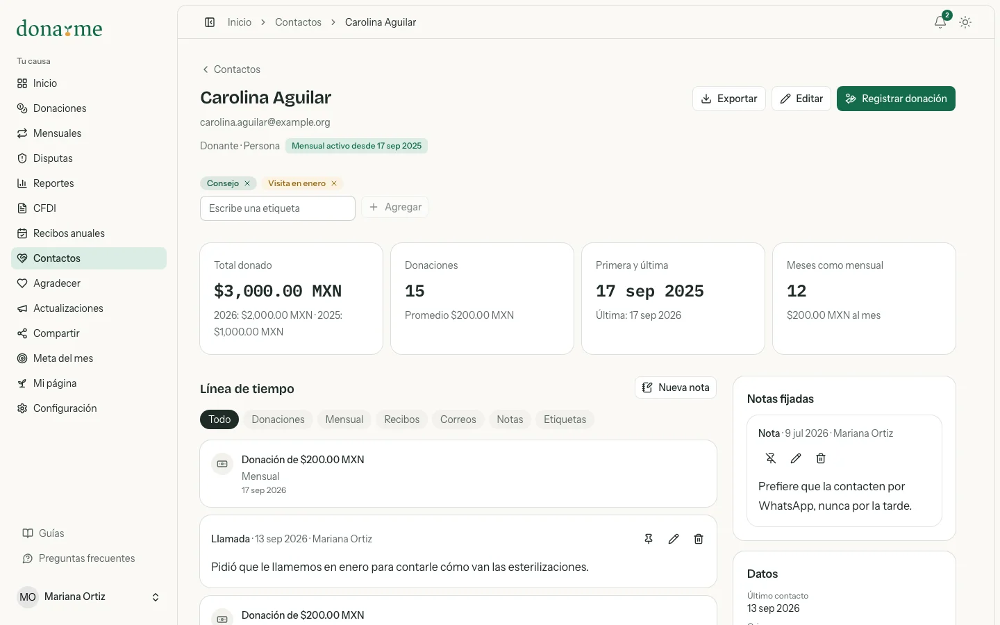Open Donaciones in the sidebar
Viewport: 1000px width, 625px height.
89,108
